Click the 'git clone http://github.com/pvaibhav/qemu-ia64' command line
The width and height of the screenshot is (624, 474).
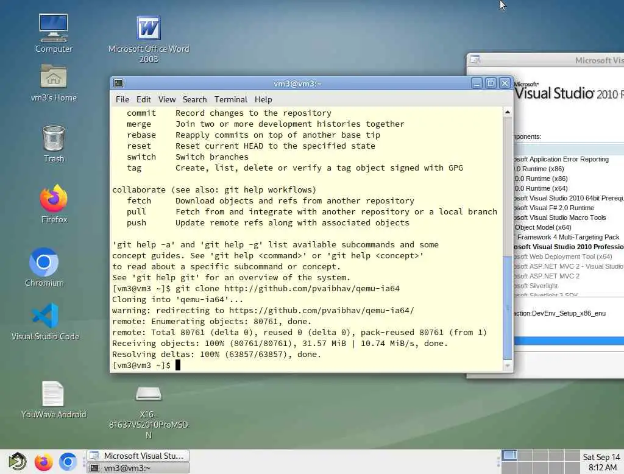click(x=288, y=289)
